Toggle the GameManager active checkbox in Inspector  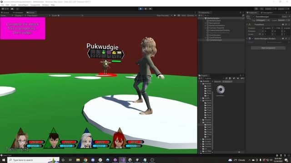tap(253, 17)
